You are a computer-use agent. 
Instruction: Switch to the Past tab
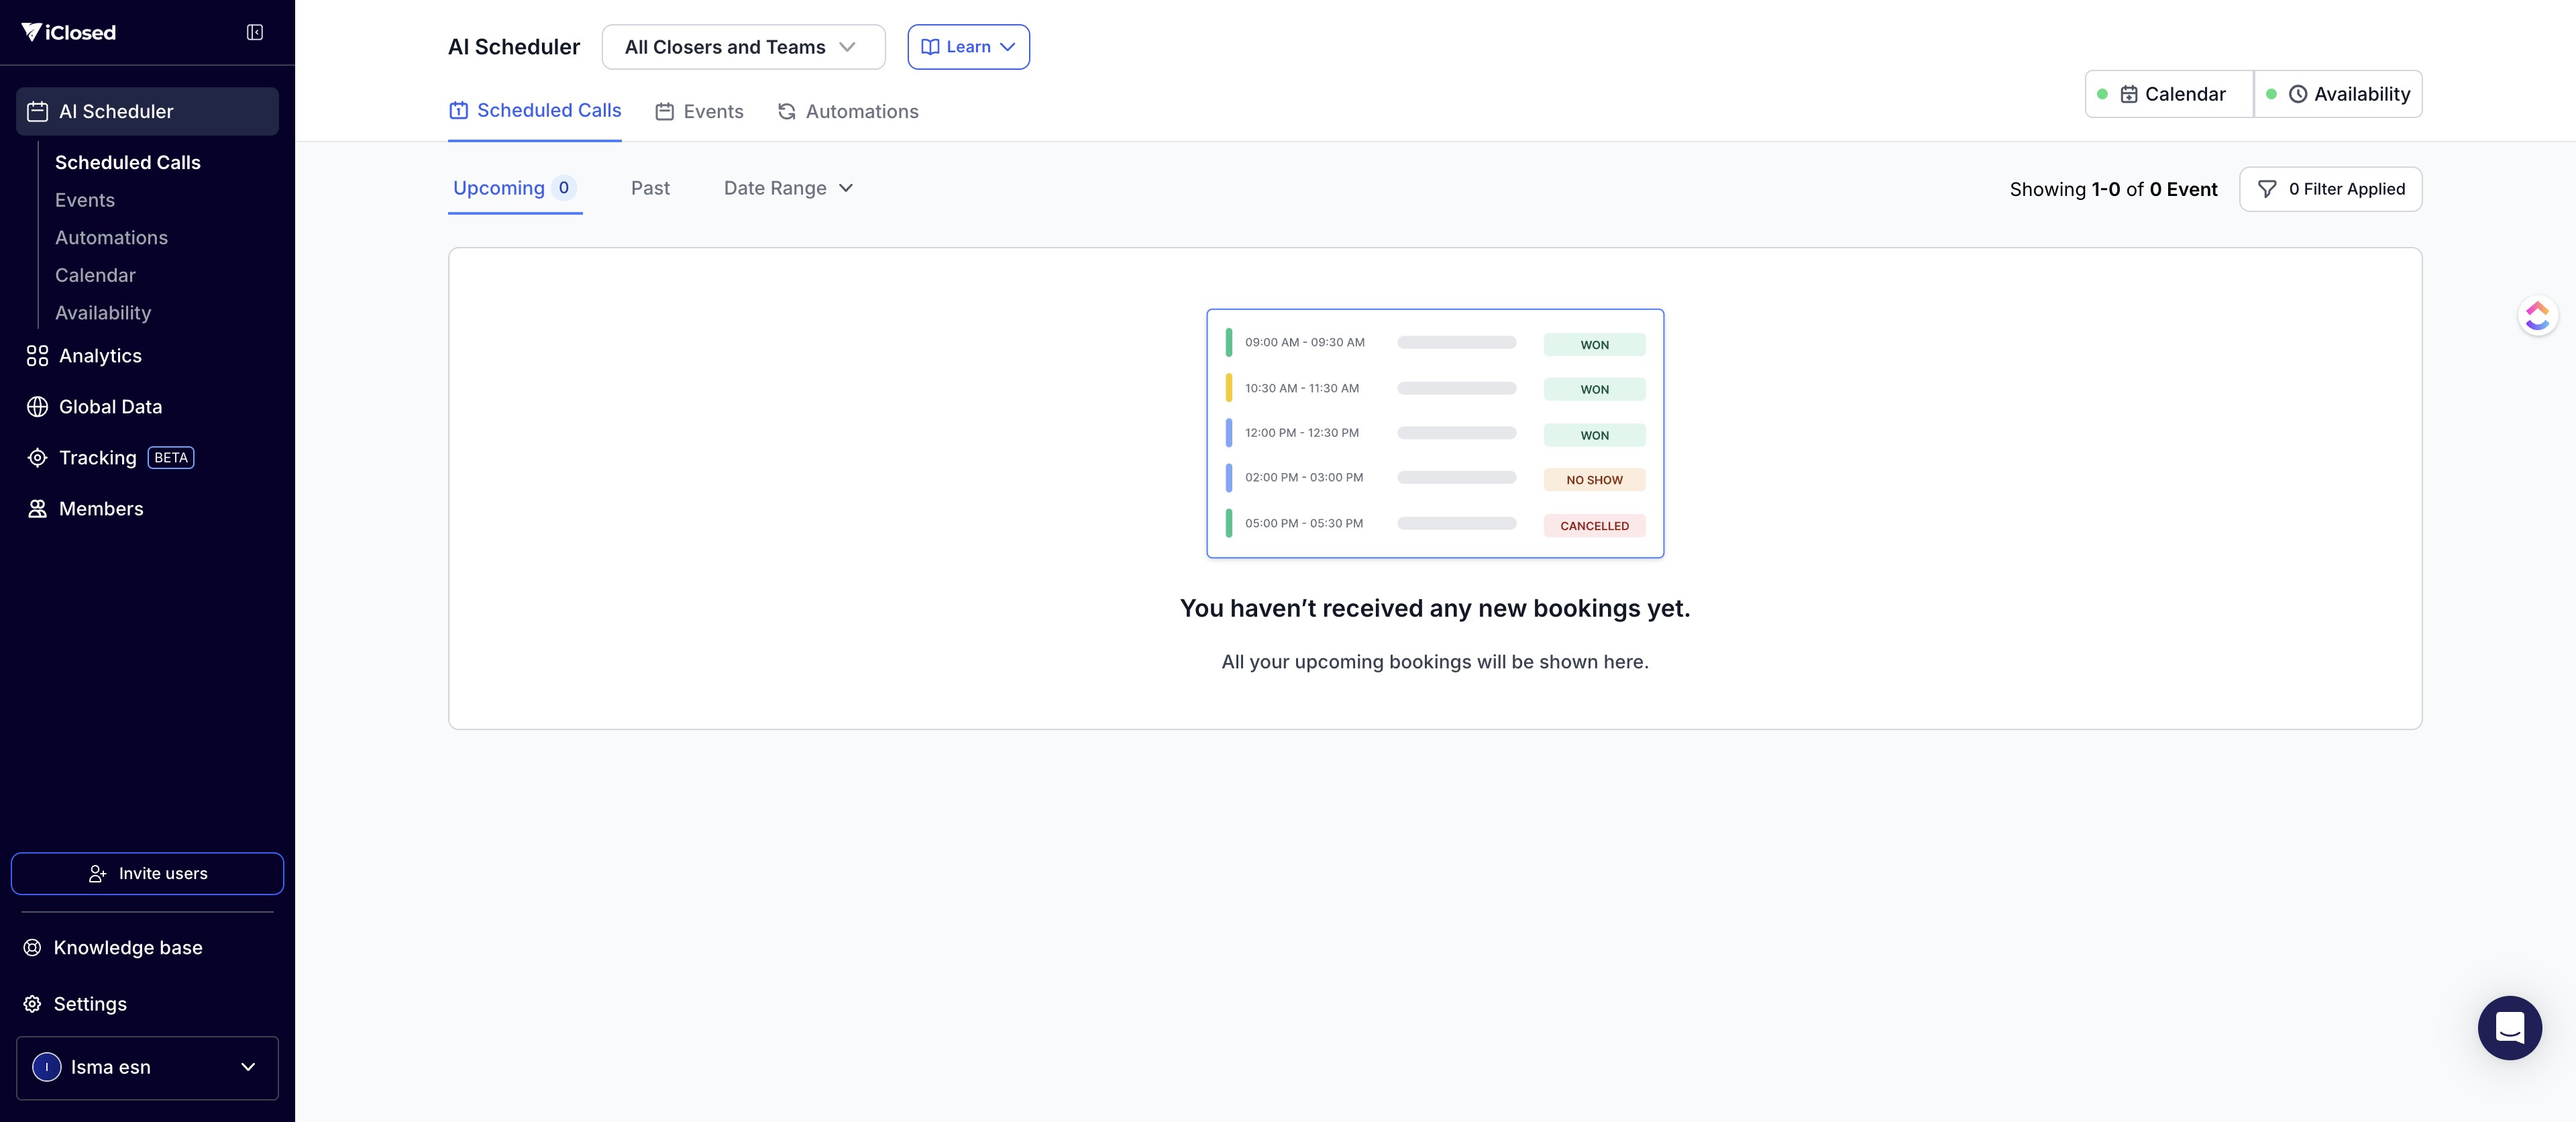coord(650,188)
